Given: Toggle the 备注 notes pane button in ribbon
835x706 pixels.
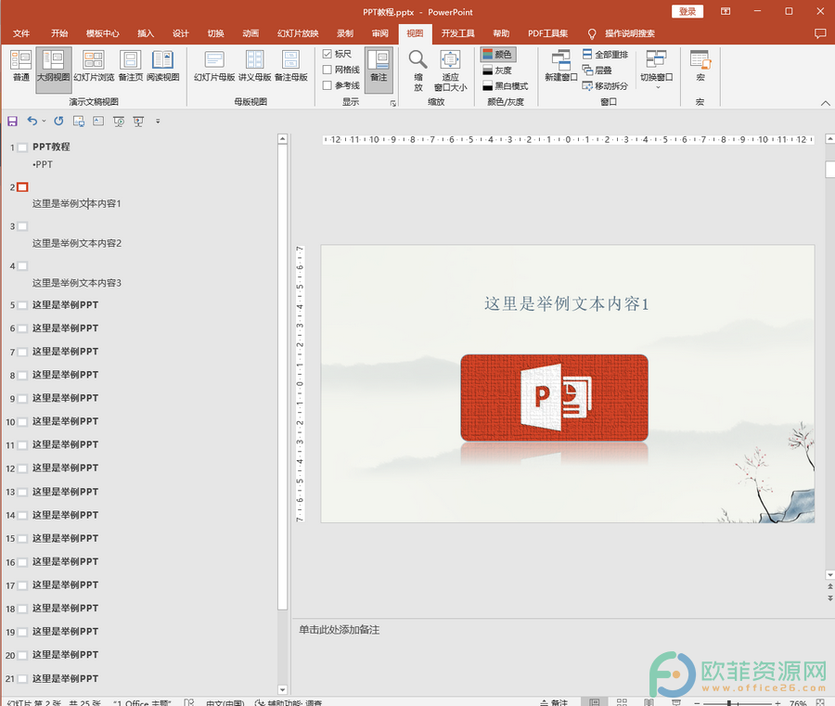Looking at the screenshot, I should (379, 70).
